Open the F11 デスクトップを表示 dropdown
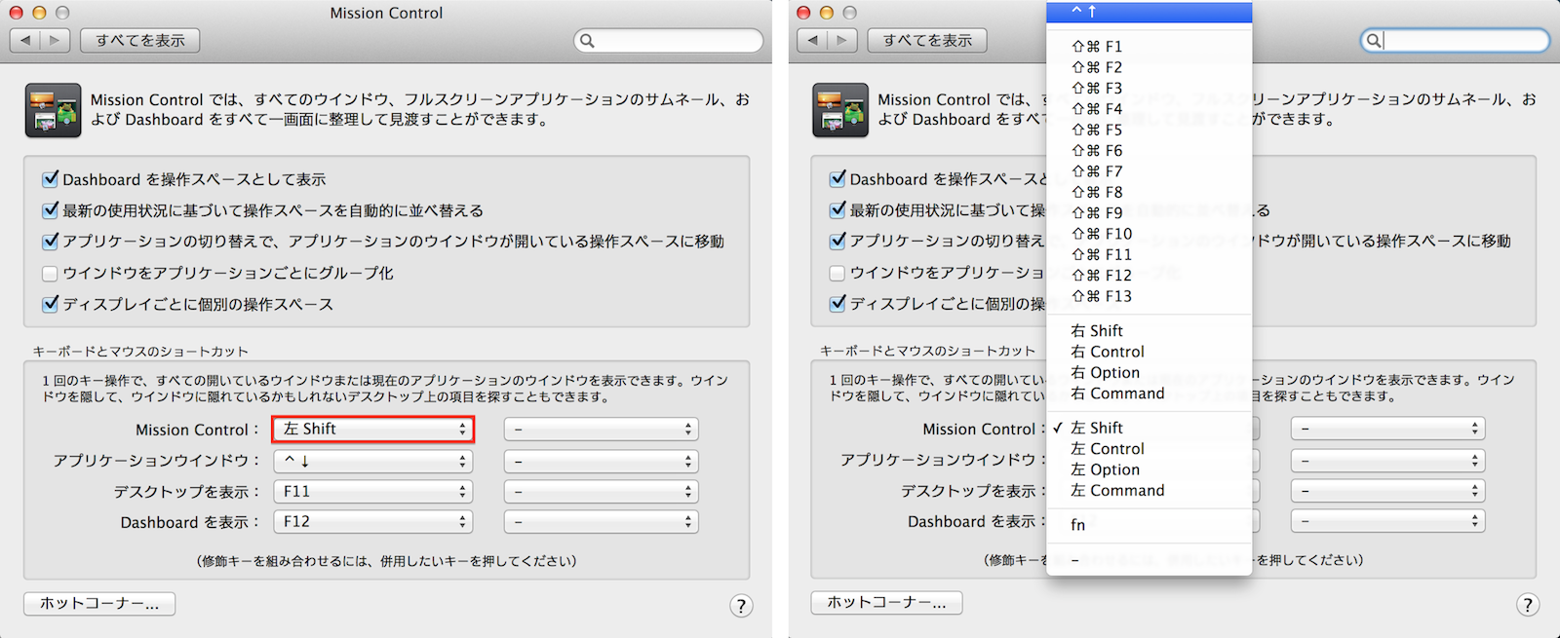This screenshot has height=638, width=1560. click(x=373, y=492)
